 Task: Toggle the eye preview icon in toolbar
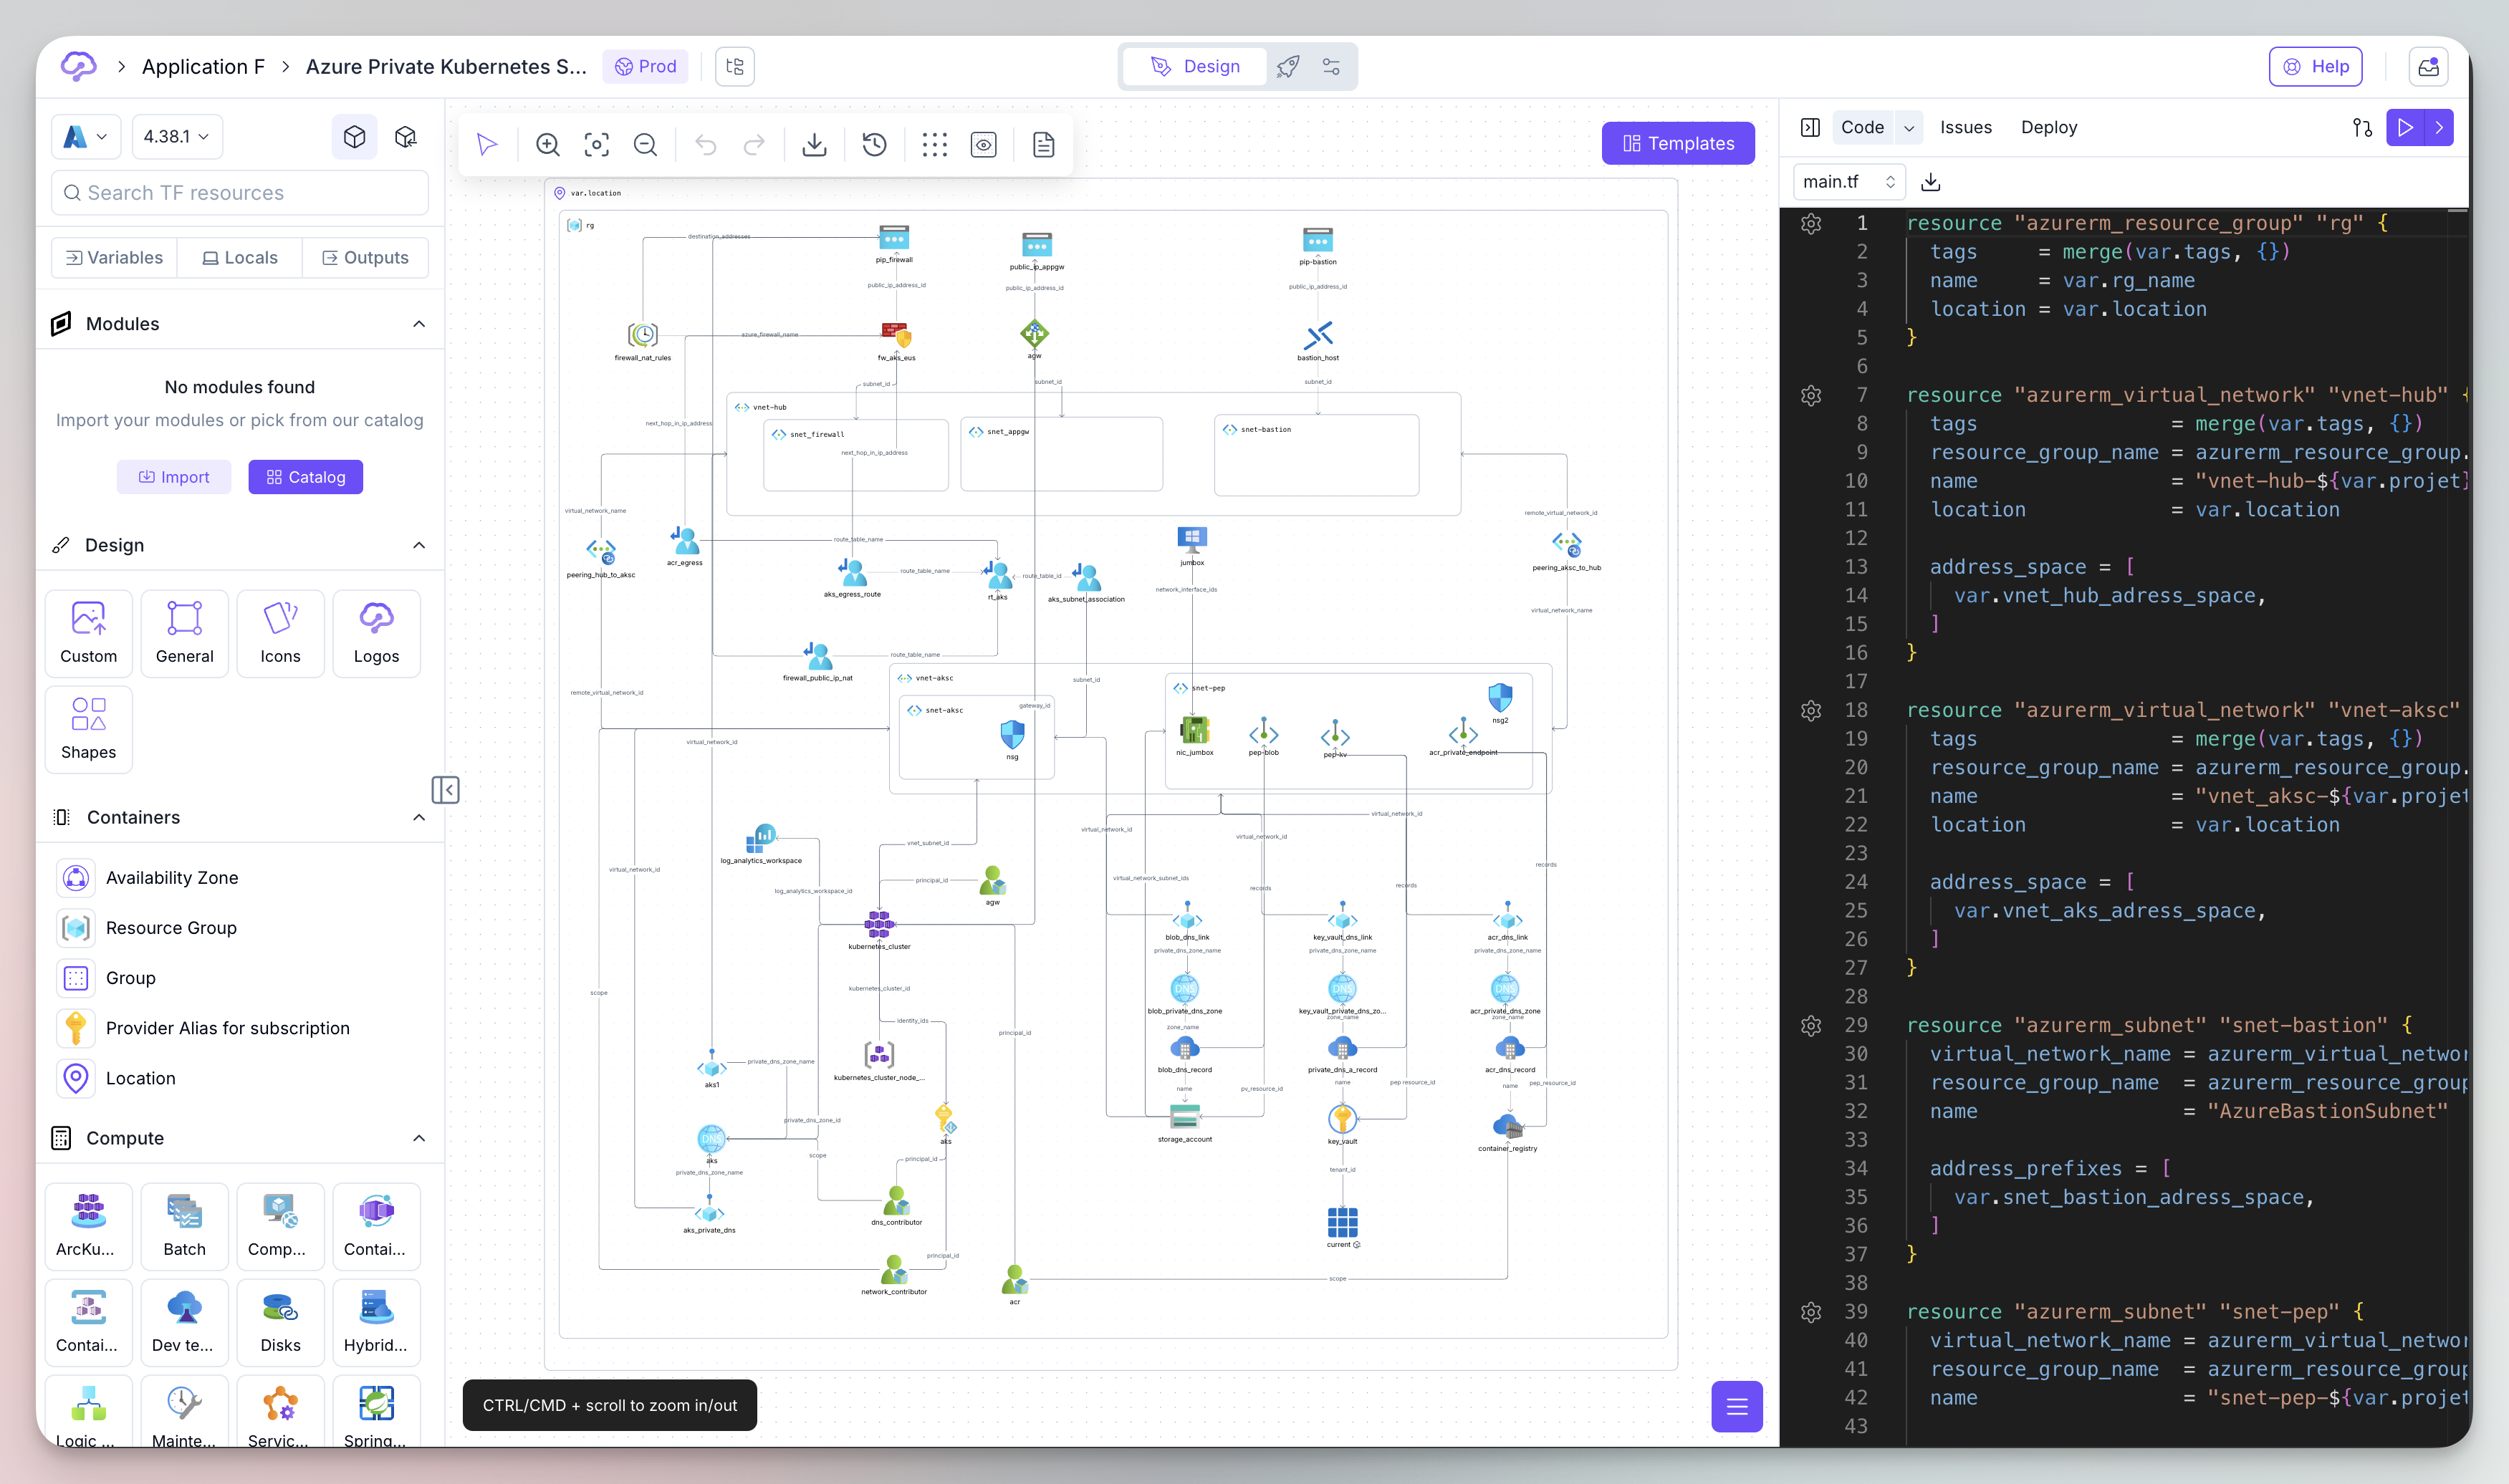[984, 144]
